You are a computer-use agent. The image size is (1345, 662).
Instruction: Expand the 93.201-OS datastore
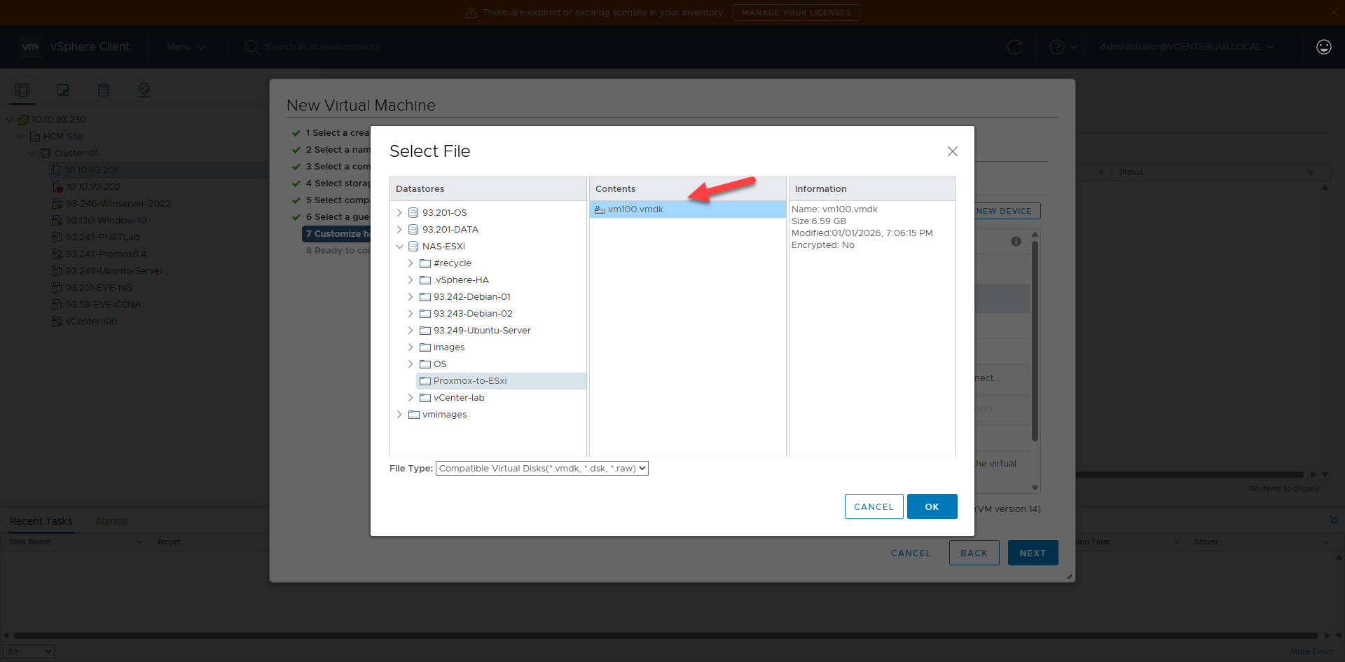coord(399,213)
